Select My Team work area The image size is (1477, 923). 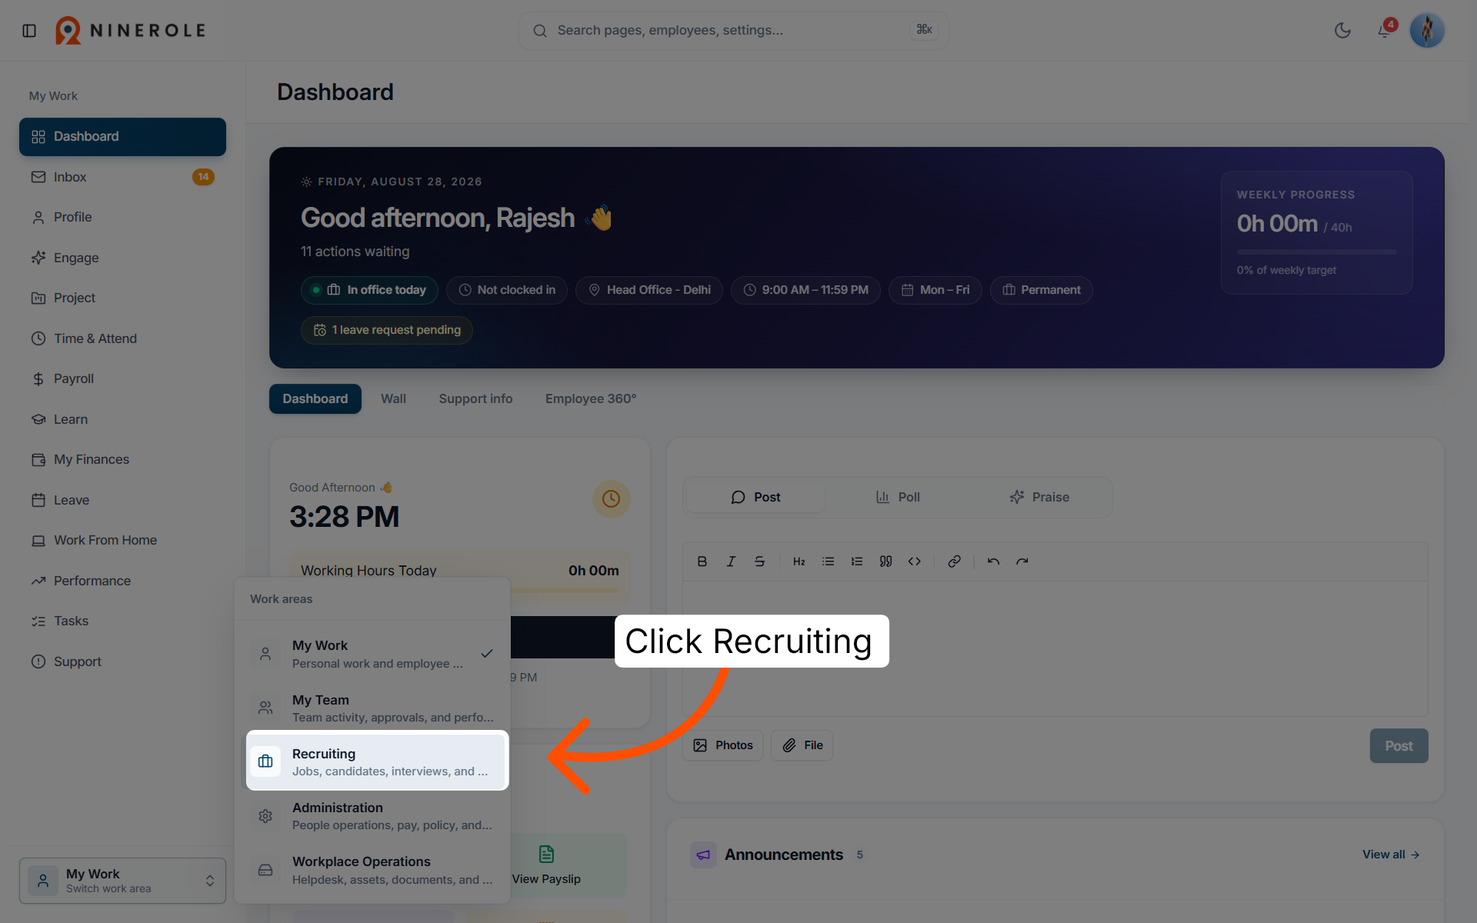[372, 708]
